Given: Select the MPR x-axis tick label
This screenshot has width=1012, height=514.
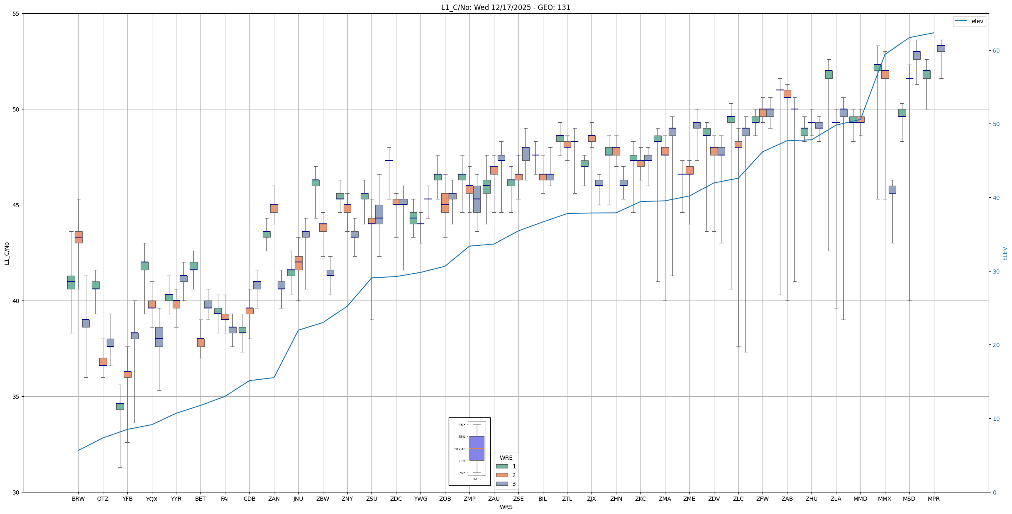Looking at the screenshot, I should click(934, 499).
